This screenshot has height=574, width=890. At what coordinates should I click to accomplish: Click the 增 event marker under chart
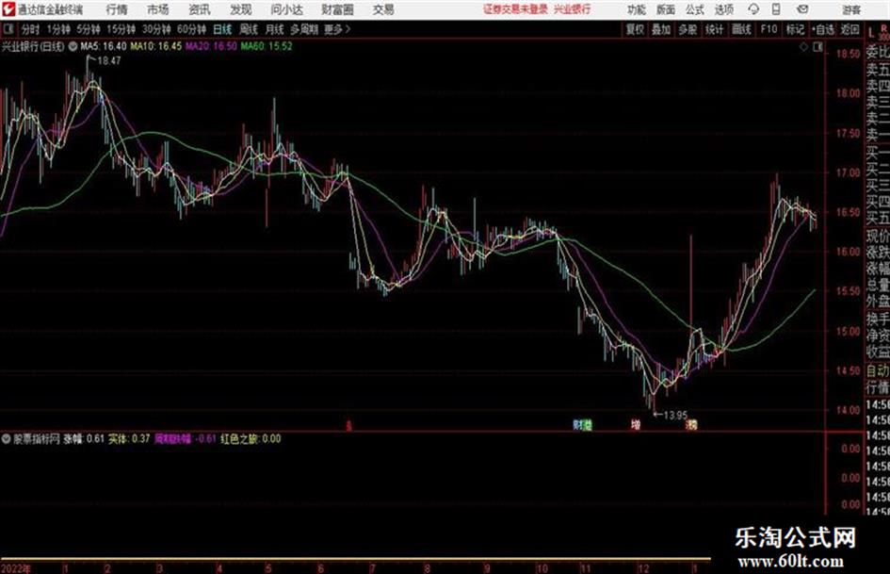(636, 425)
